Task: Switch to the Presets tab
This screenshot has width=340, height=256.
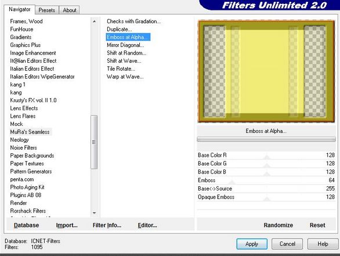Action: pos(46,10)
